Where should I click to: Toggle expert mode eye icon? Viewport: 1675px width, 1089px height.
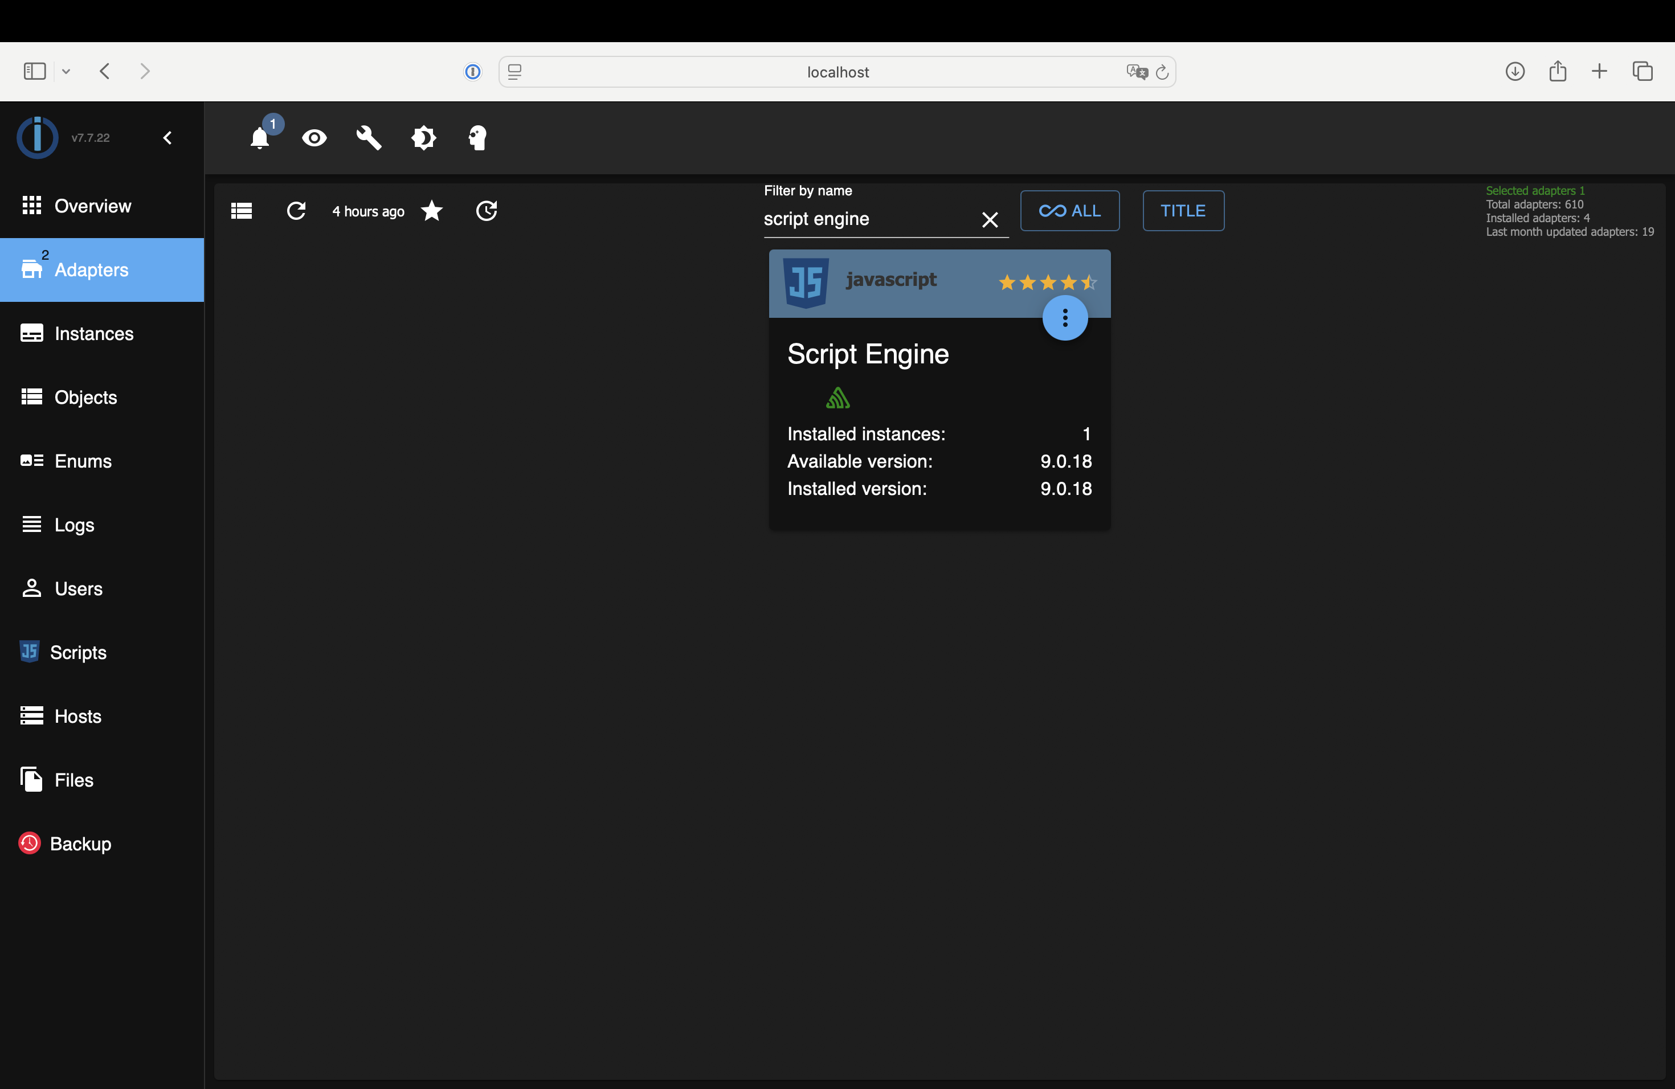coord(314,138)
